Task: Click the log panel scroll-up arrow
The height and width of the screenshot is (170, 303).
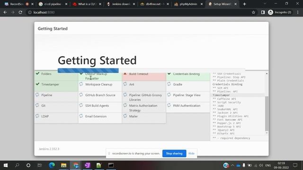Action: click(267, 74)
